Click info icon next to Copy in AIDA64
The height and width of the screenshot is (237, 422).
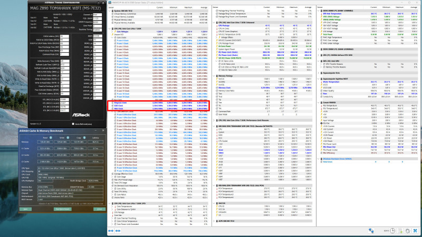tap(84, 137)
